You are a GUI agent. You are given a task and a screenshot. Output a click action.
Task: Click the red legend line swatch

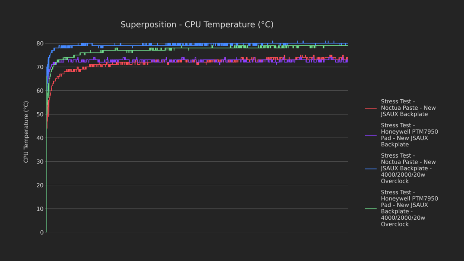371,108
